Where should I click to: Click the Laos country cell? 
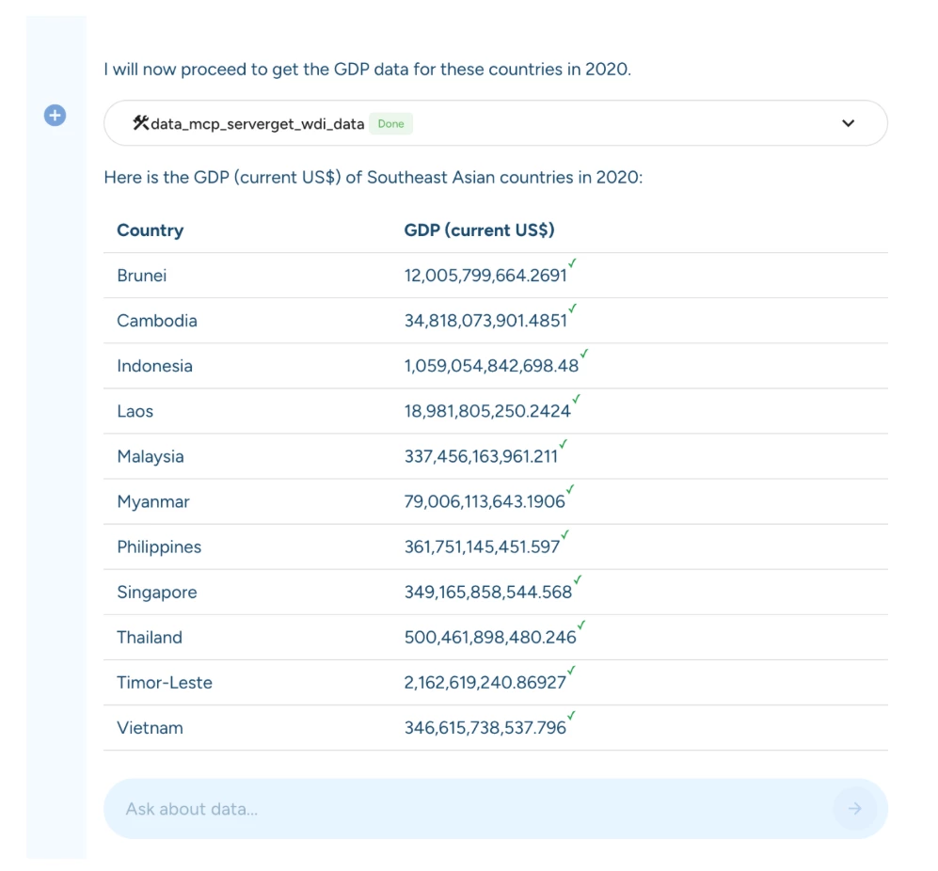(x=135, y=412)
